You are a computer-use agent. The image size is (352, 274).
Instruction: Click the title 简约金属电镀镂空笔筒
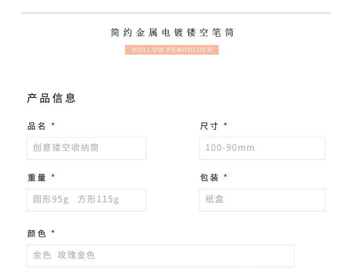(x=172, y=33)
